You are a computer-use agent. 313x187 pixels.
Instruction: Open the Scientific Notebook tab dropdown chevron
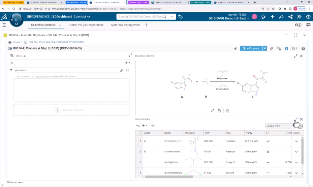coord(60,25)
